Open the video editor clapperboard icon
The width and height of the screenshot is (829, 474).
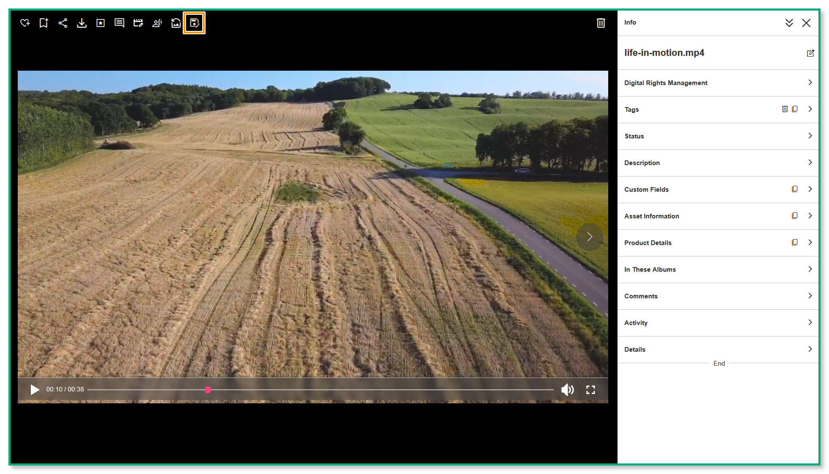[x=138, y=23]
